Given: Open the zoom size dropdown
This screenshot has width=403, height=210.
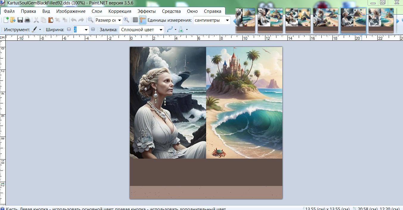Looking at the screenshot, I should (x=119, y=20).
